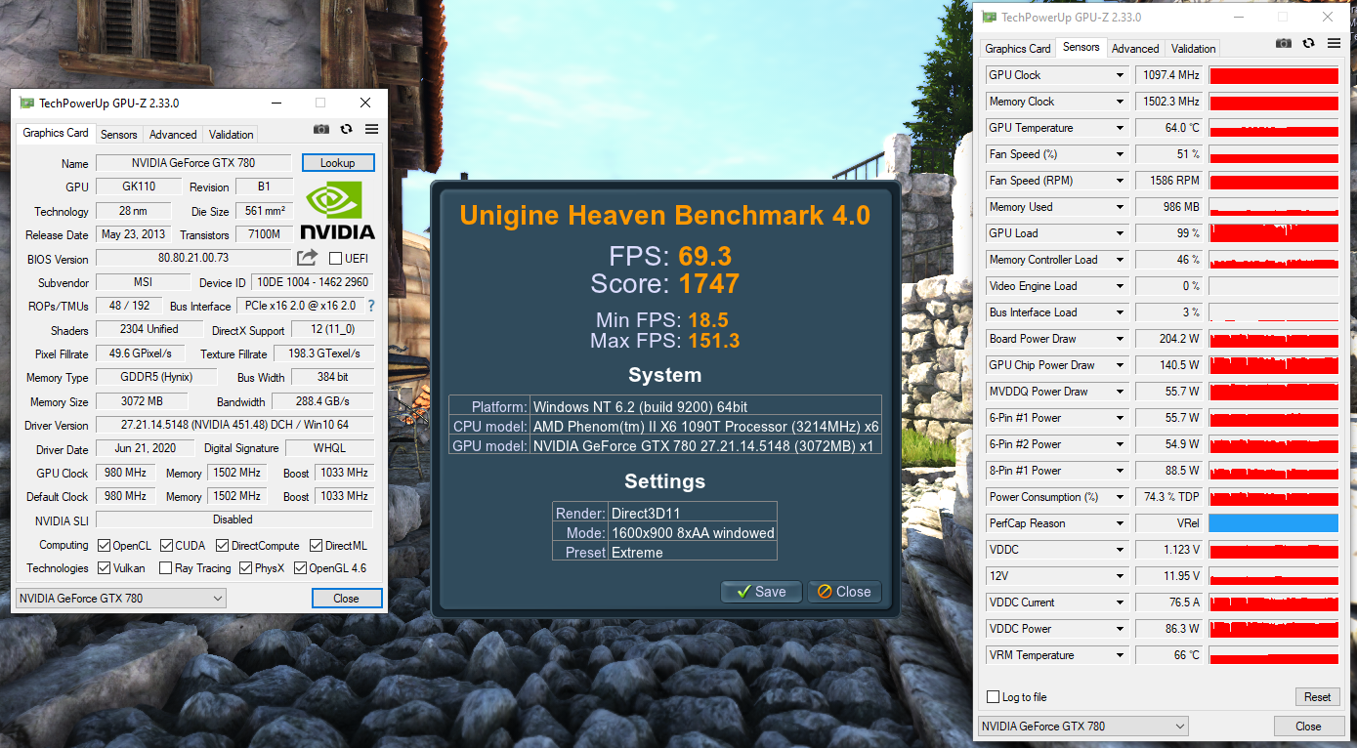Viewport: 1357px width, 748px height.
Task: Open the Bus Interface Load sensor dropdown
Action: tap(1120, 312)
